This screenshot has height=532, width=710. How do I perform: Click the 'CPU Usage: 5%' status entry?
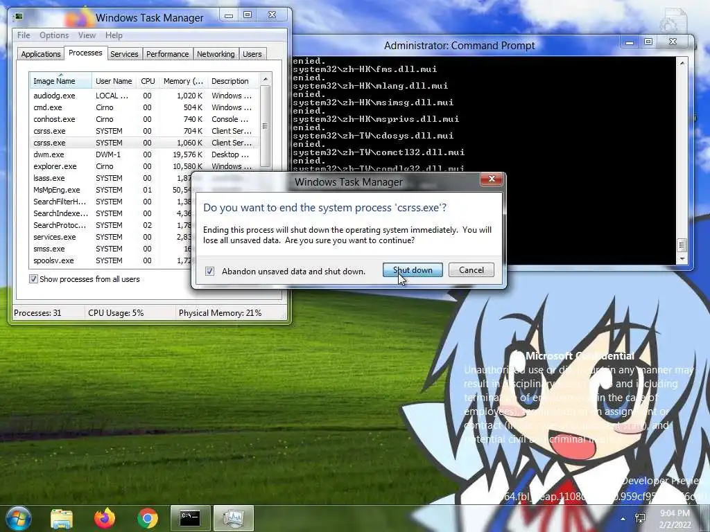coord(116,312)
